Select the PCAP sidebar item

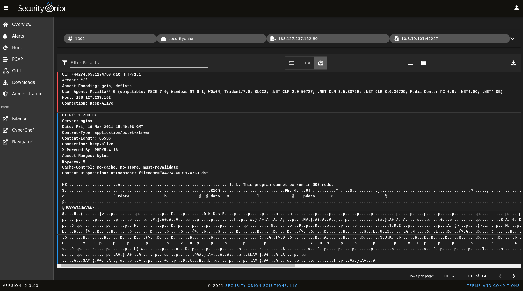click(x=17, y=59)
